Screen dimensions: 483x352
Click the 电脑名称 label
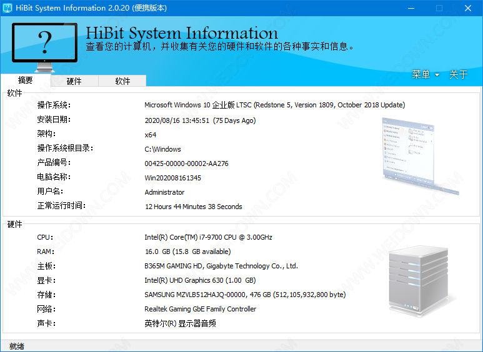(x=54, y=177)
